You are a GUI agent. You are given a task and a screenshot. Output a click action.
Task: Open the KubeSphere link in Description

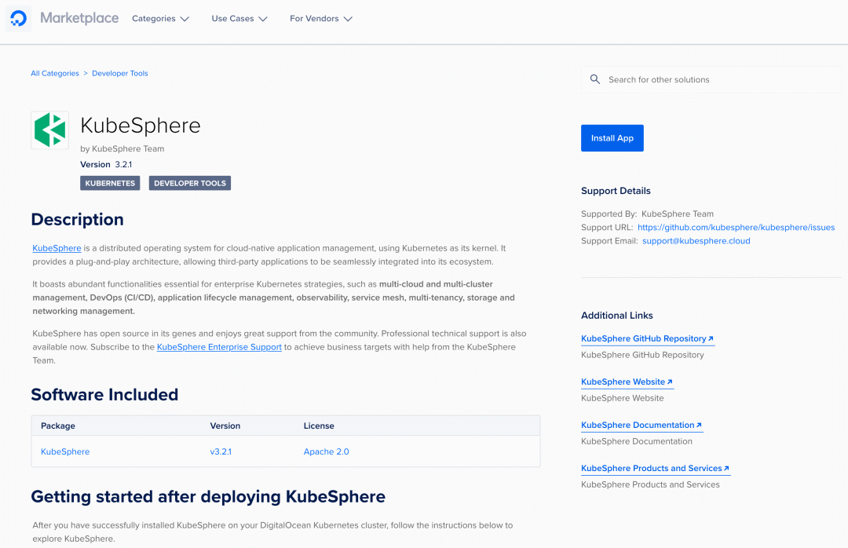coord(57,248)
